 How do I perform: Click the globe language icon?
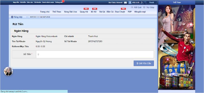tap(12, 17)
